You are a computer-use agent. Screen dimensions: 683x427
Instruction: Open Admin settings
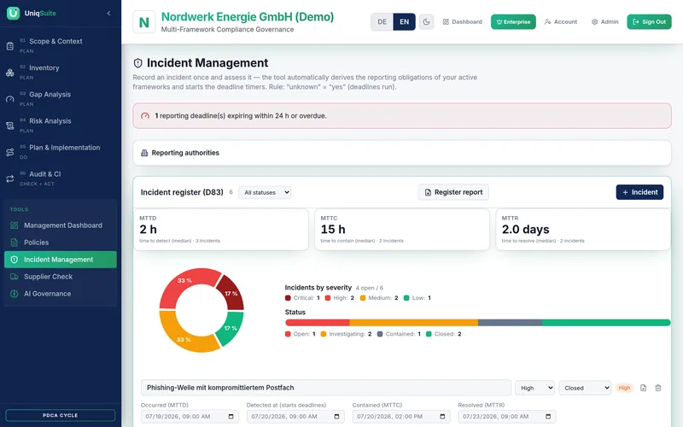(604, 22)
